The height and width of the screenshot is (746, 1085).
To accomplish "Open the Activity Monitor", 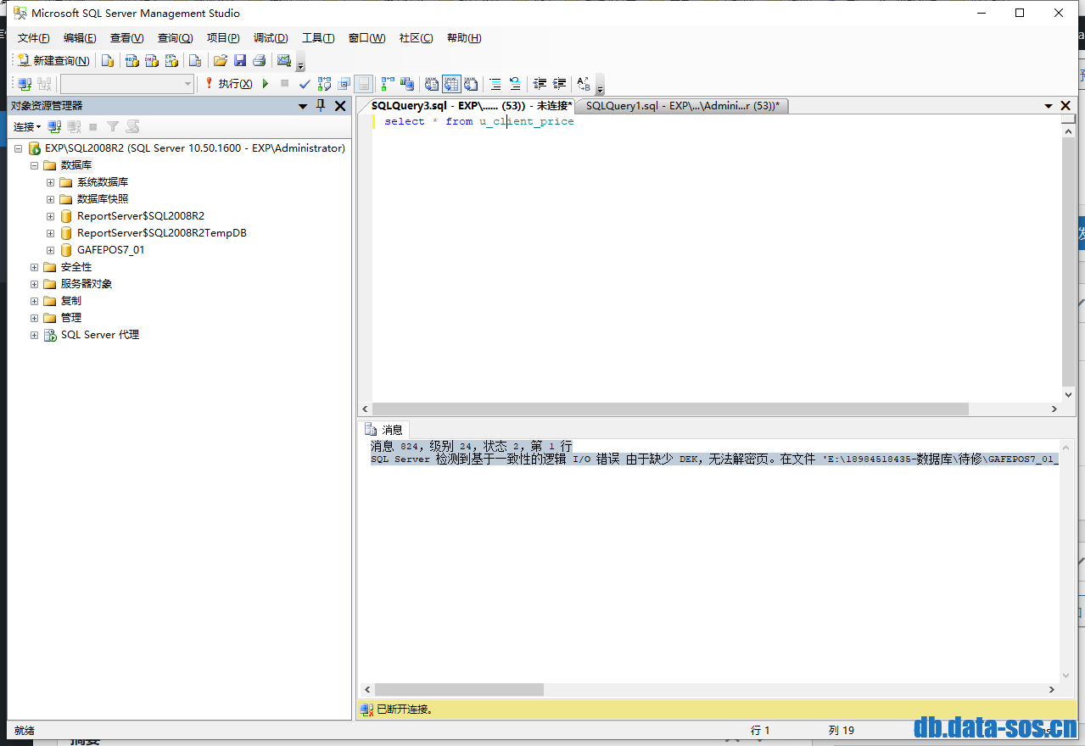I will (x=282, y=61).
